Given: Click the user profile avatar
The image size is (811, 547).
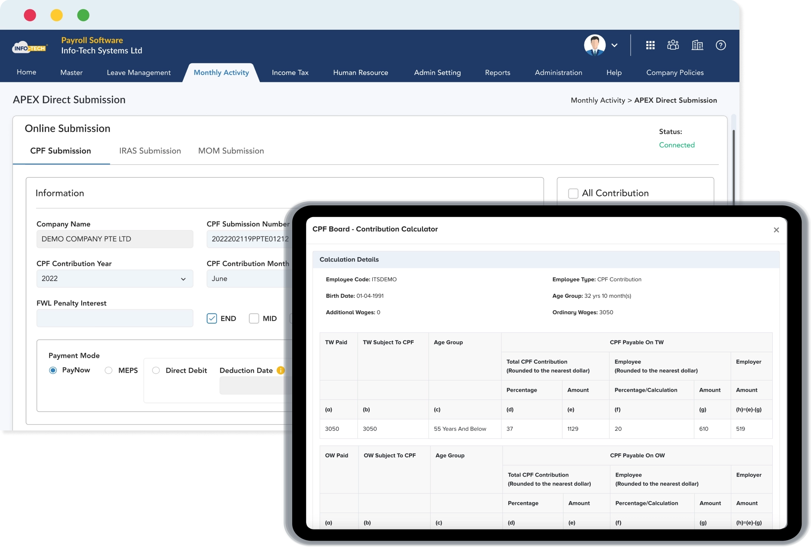Looking at the screenshot, I should (x=594, y=45).
